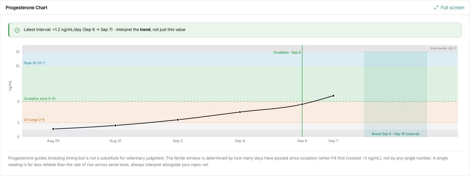Image resolution: width=470 pixels, height=176 pixels.
Task: Select the Aug 29 data point
Action: tap(53, 129)
